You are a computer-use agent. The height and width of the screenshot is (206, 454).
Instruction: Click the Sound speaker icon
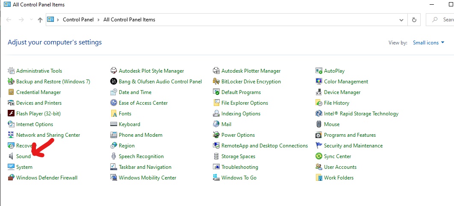[11, 156]
